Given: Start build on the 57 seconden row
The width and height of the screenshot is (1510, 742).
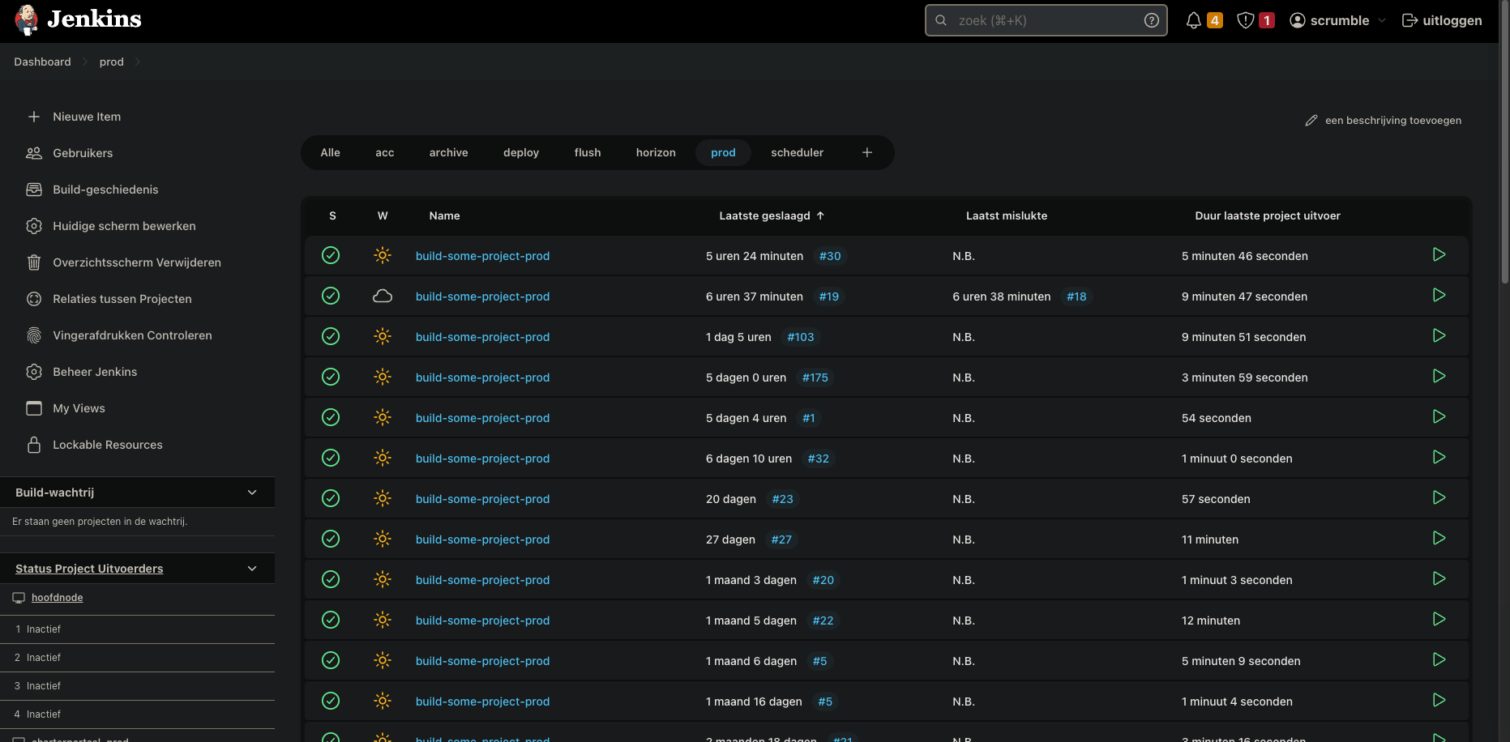Looking at the screenshot, I should pos(1439,498).
